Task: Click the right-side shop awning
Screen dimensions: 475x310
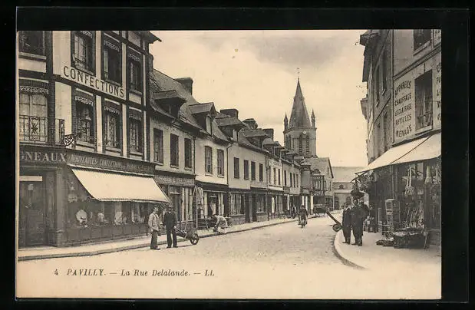Action: tap(402, 152)
